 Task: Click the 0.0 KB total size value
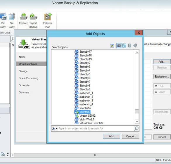[x=158, y=127]
